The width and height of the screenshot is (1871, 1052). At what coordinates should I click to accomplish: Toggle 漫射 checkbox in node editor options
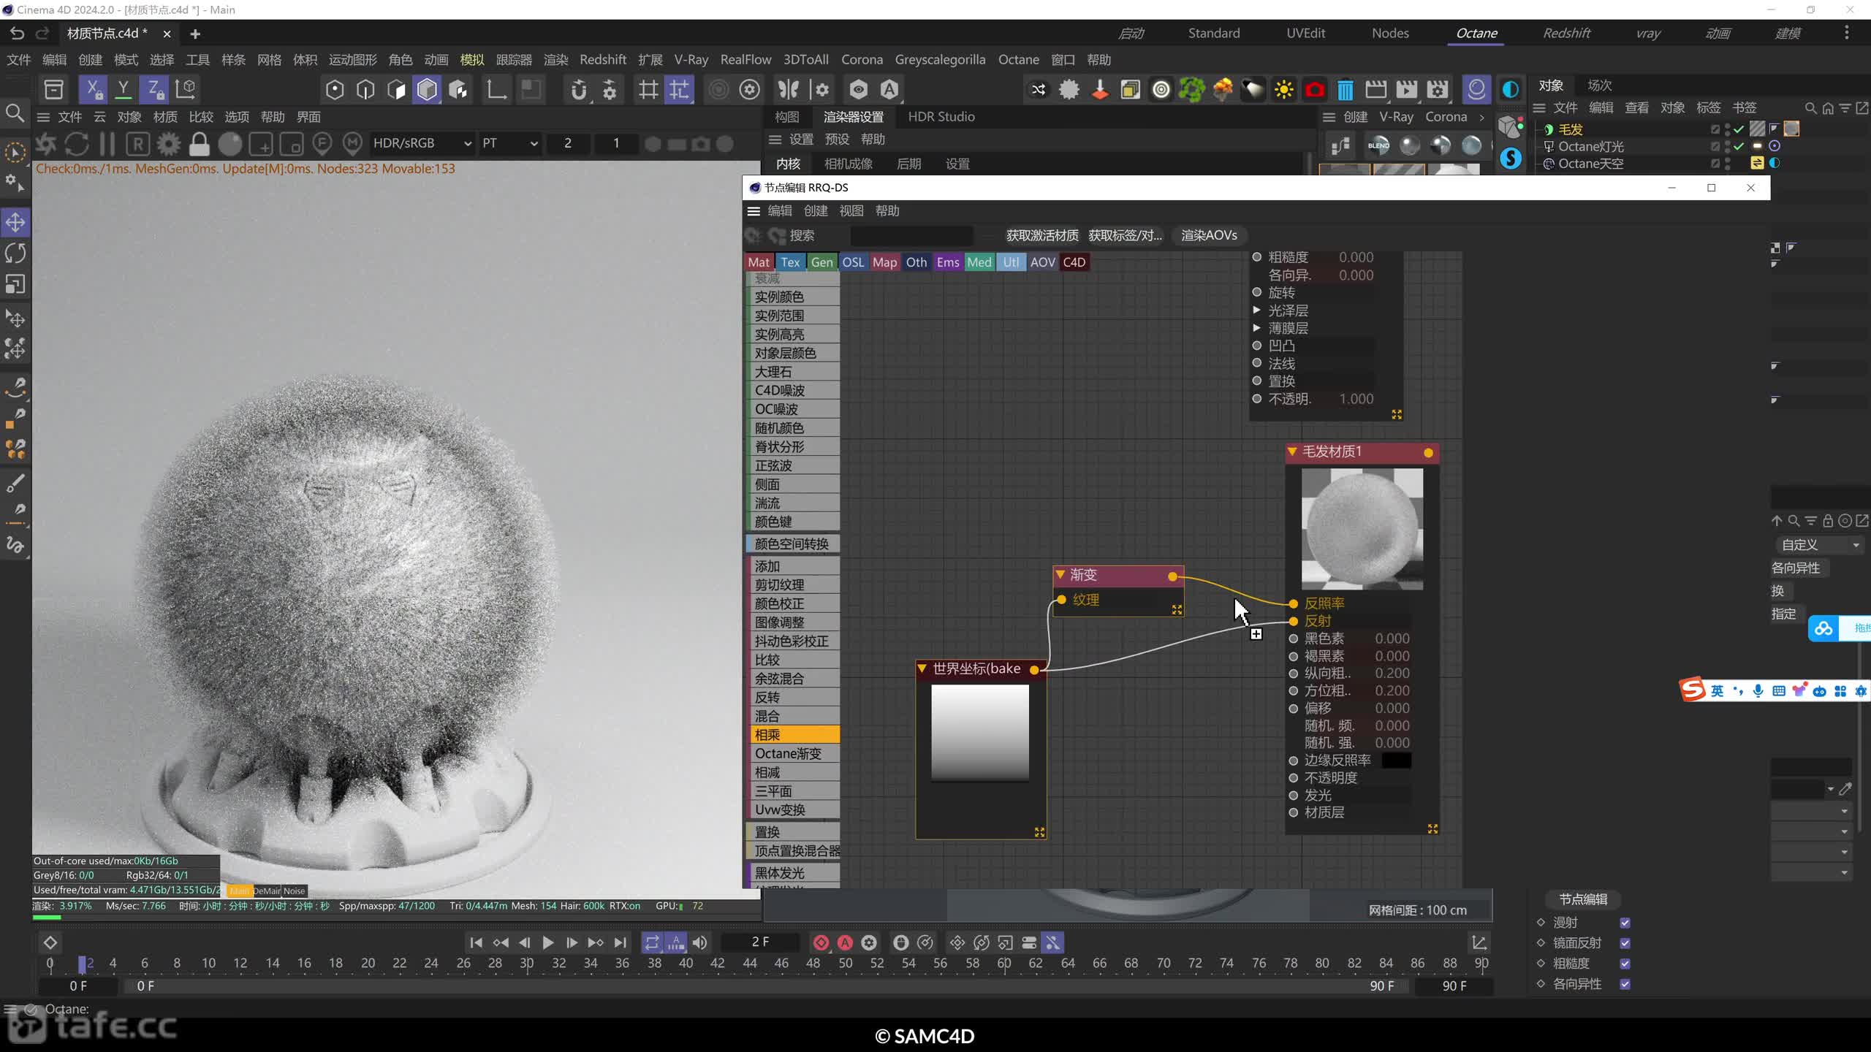click(x=1625, y=923)
